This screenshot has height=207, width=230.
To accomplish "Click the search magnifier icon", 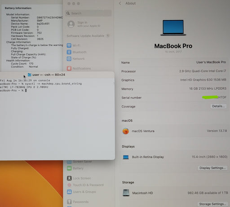I will [68, 13].
